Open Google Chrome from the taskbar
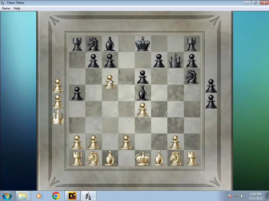Viewport: 269px width, 201px height. pos(56,196)
